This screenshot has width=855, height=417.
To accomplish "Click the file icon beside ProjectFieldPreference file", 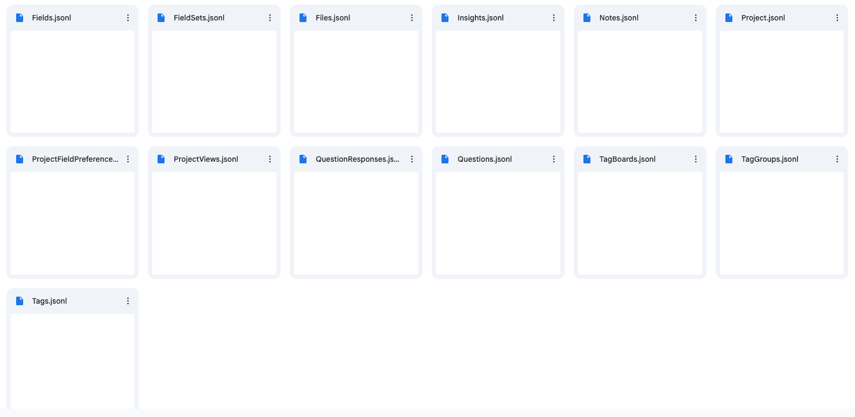I will point(20,159).
